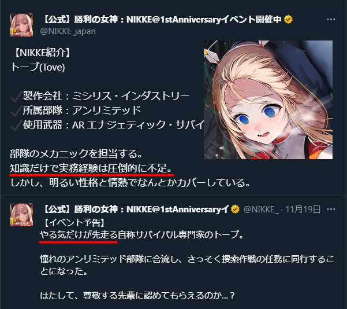Open the profile avatar of the イベント予告 tweet
The image size is (347, 309).
[x=21, y=215]
